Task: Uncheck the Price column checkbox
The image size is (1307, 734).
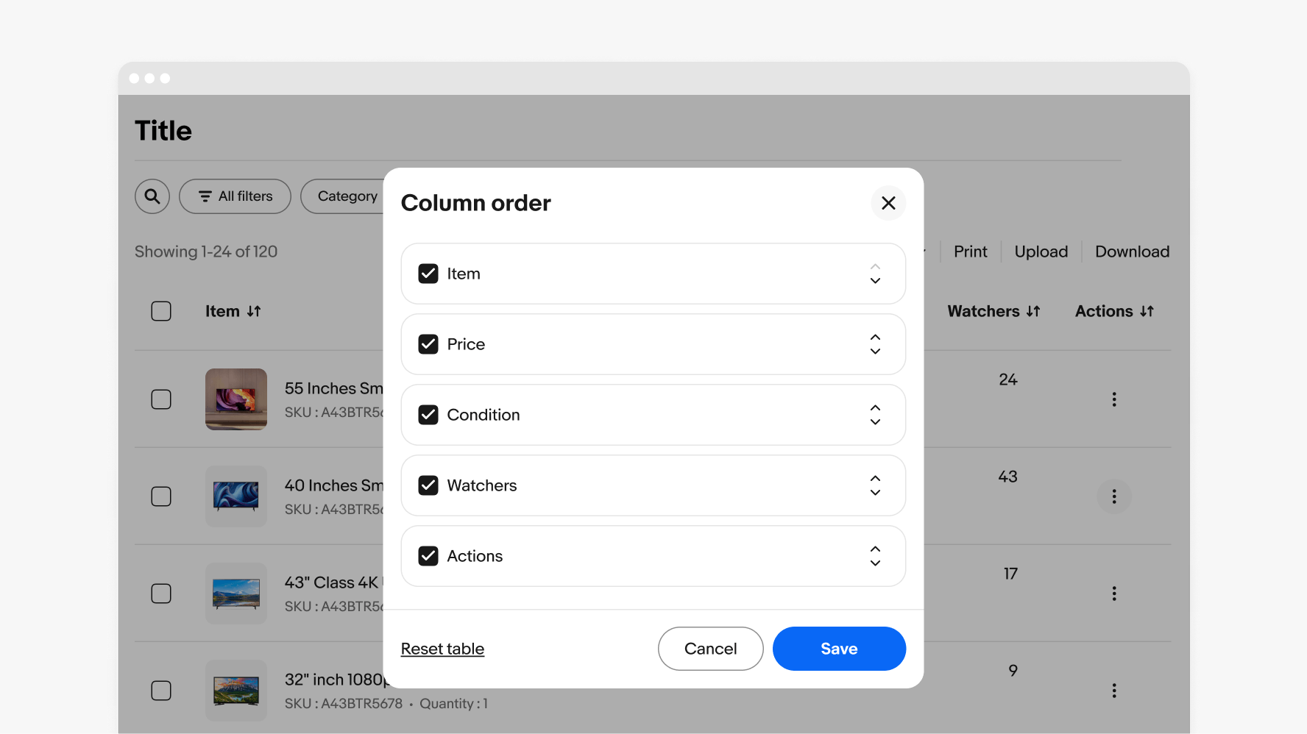Action: (x=428, y=343)
